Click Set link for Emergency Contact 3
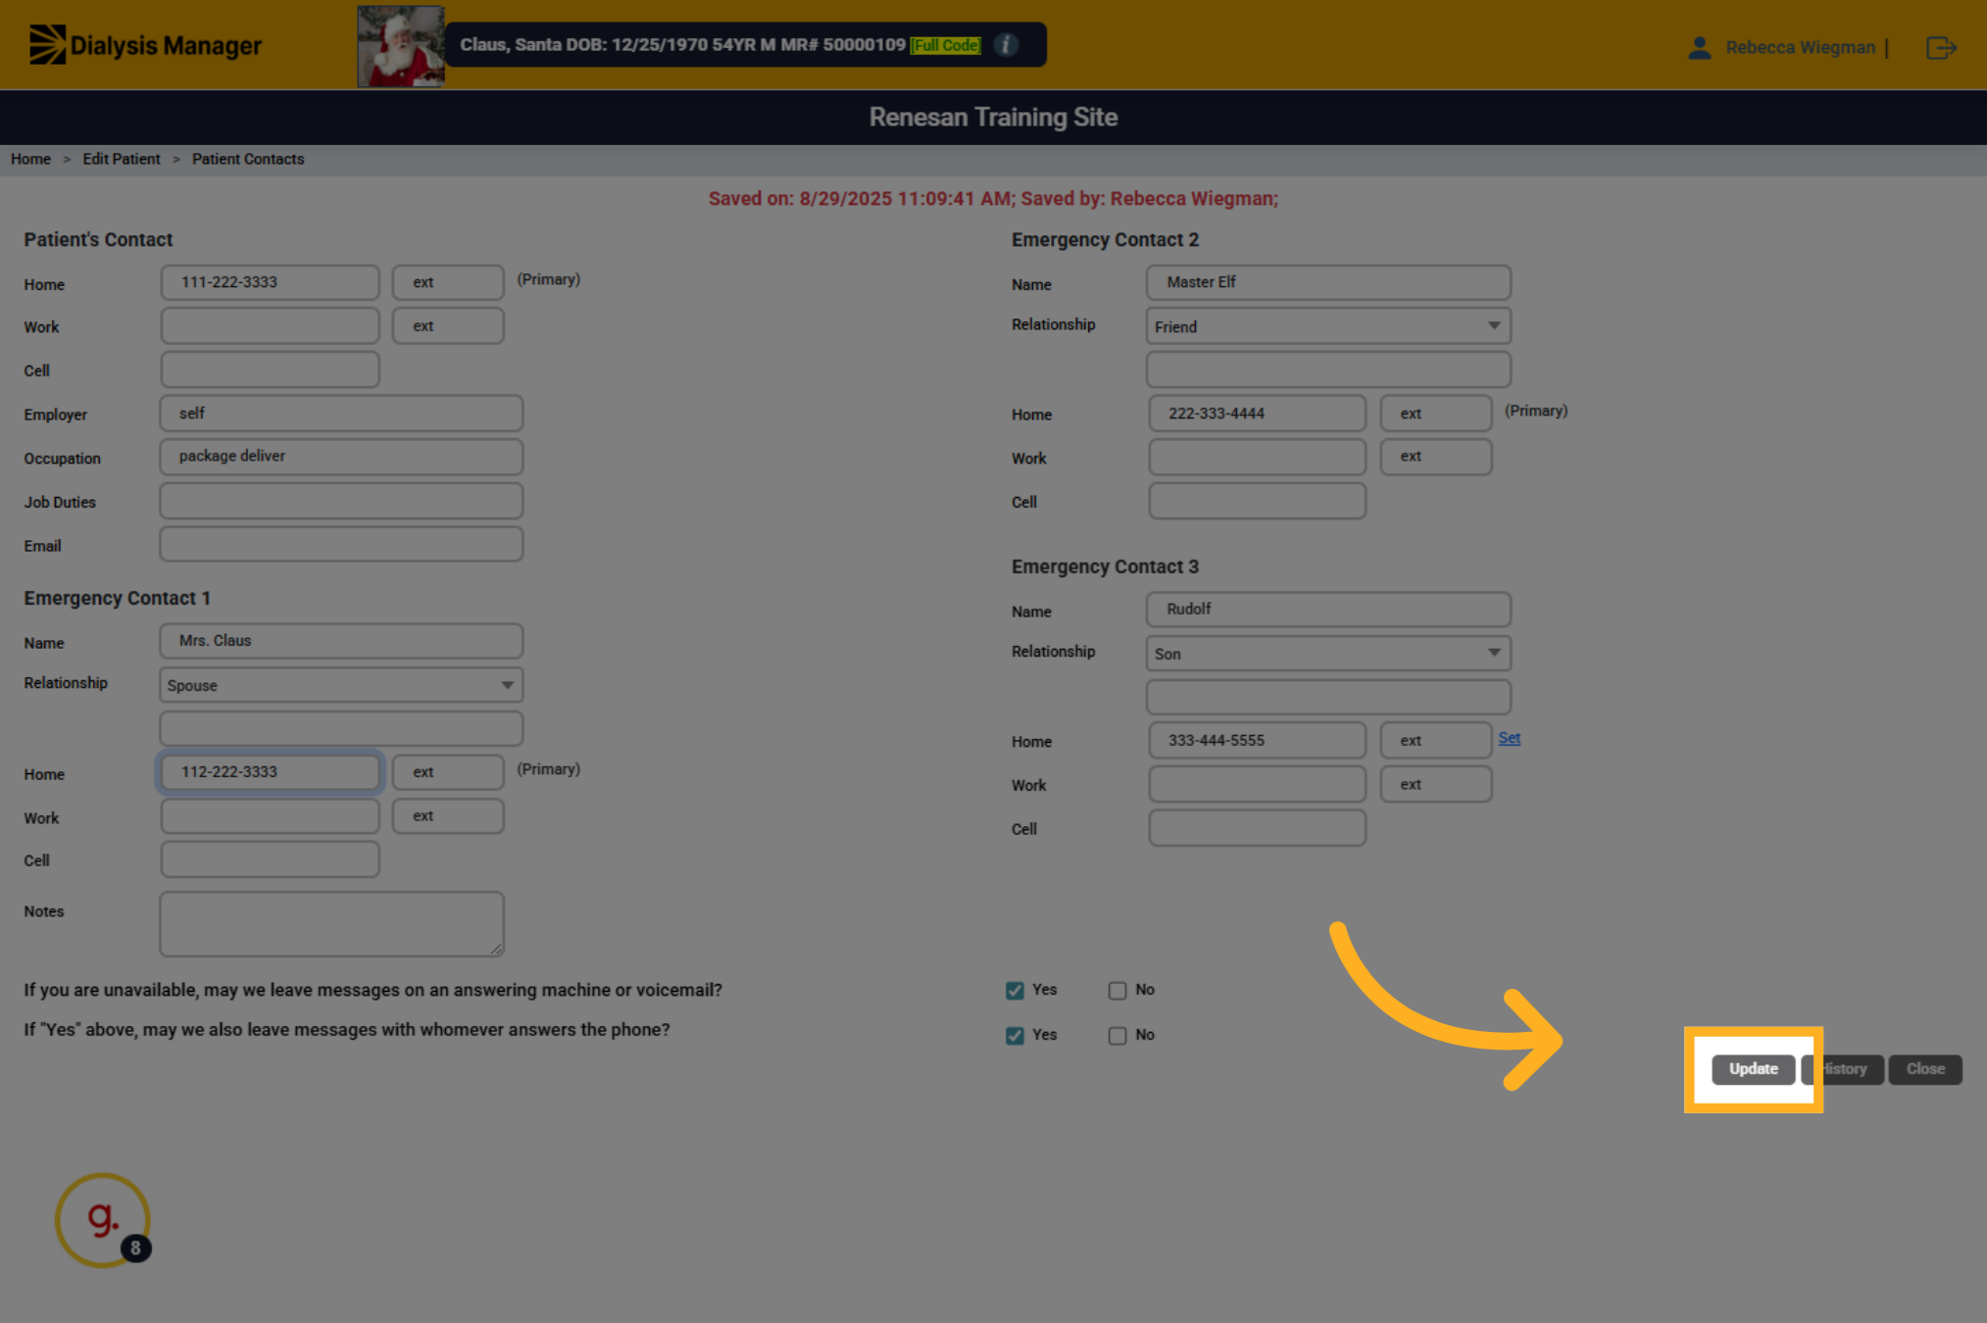The width and height of the screenshot is (1987, 1323). [1510, 738]
